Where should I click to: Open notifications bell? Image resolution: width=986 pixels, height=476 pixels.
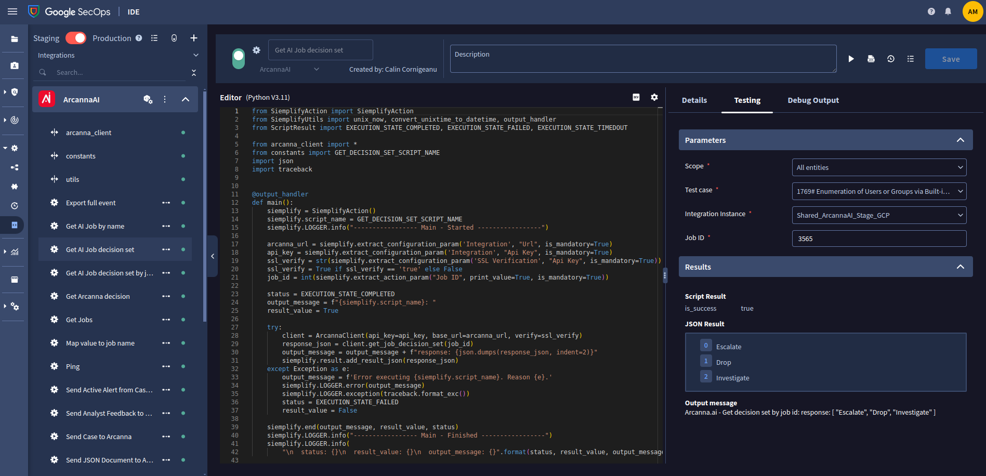pos(948,11)
